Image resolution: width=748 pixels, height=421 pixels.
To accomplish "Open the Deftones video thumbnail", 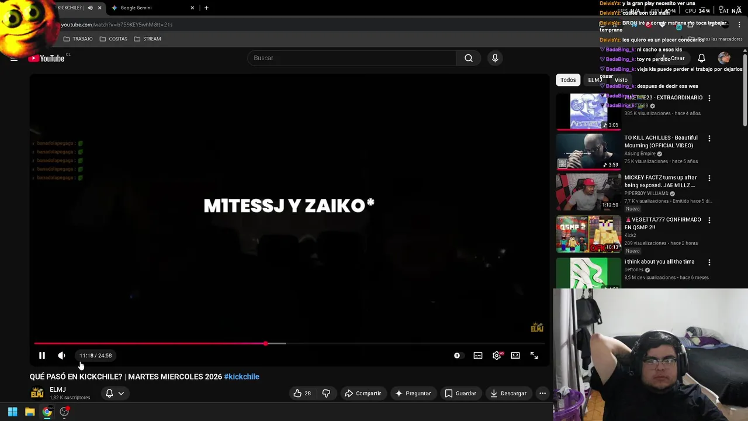I will point(588,273).
